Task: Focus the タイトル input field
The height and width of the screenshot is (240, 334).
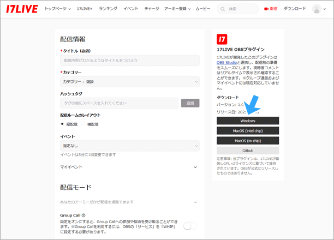Action: [x=130, y=61]
